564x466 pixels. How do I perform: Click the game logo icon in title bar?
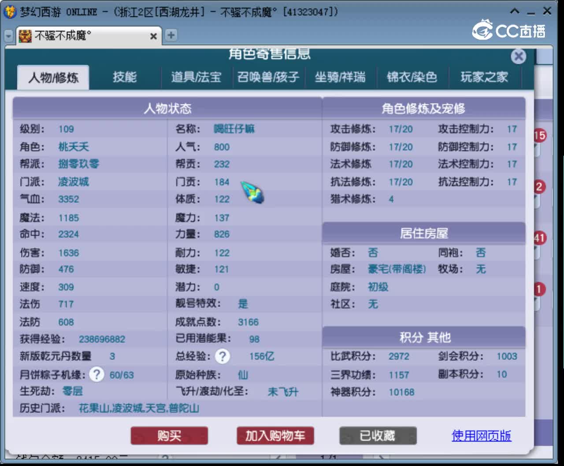coord(10,11)
